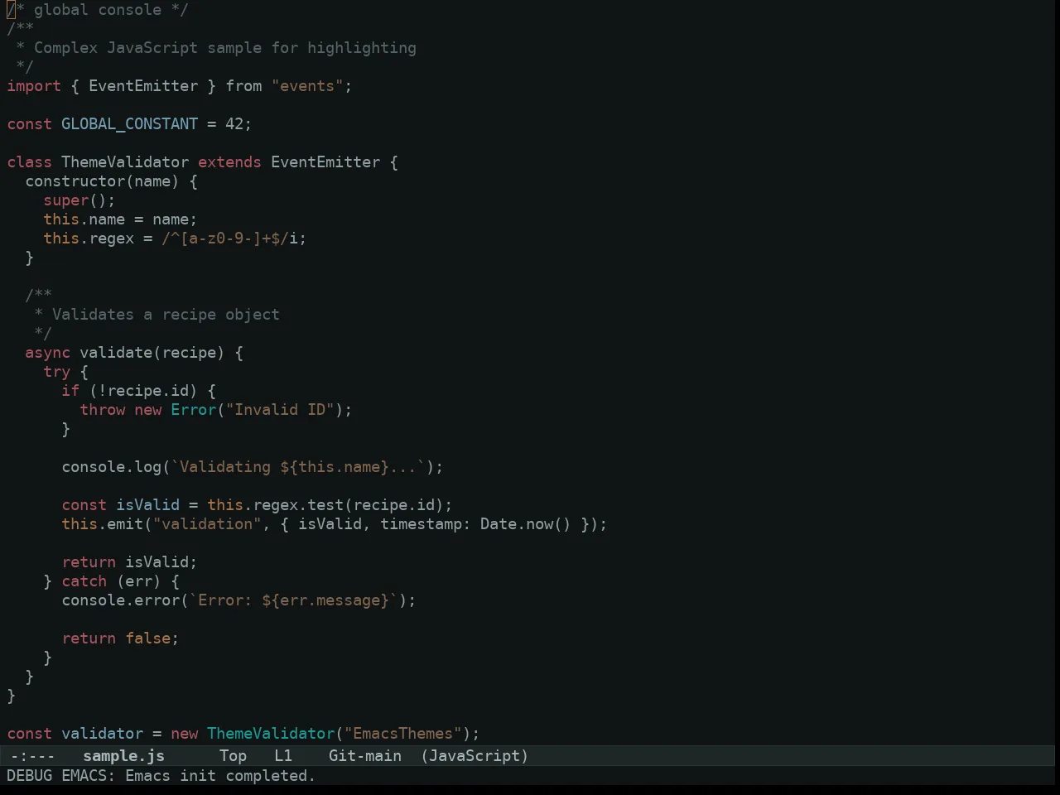Click the async keyword before validate

48,353
